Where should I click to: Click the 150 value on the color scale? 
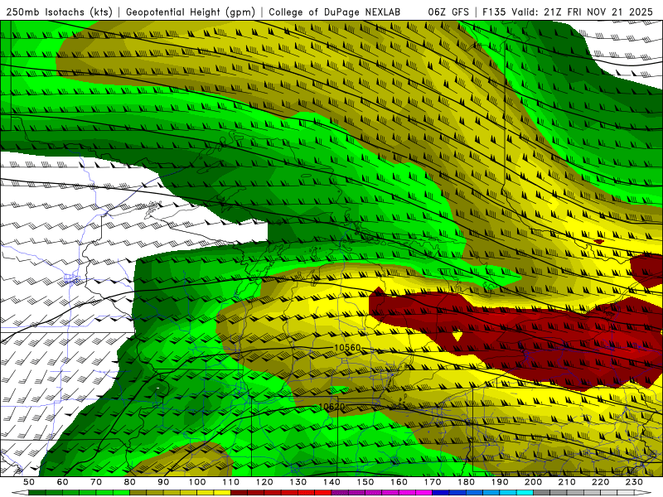point(365,482)
